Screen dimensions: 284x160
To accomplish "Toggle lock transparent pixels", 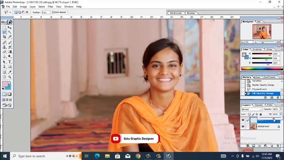I will [x=249, y=114].
